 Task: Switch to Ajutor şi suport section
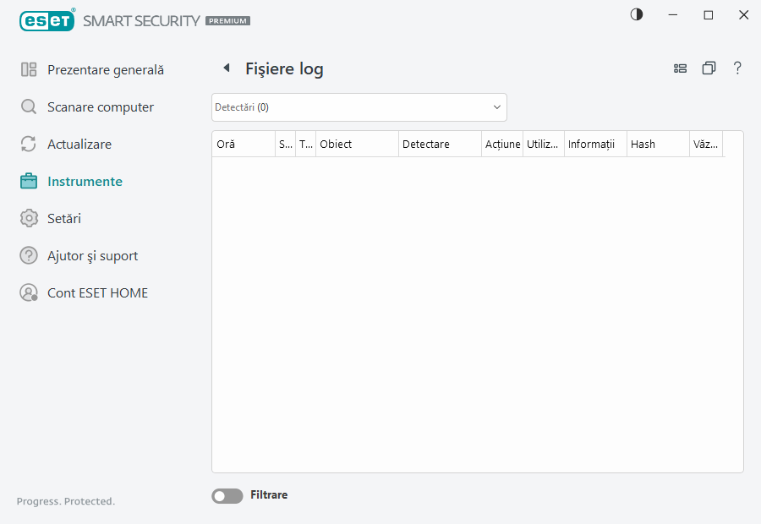coord(91,255)
